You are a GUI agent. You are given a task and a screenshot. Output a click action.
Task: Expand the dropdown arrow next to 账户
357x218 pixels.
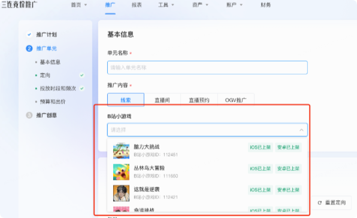coord(241,5)
